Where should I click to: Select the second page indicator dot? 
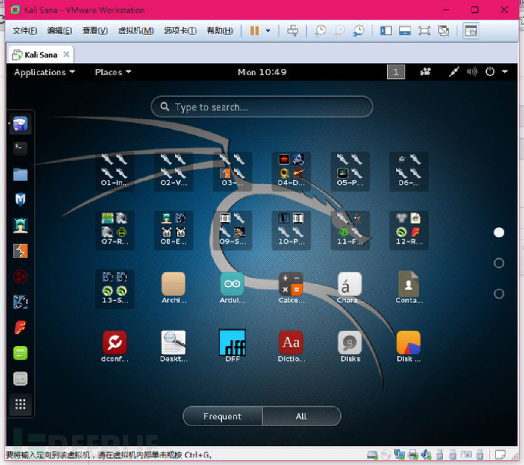pos(498,263)
